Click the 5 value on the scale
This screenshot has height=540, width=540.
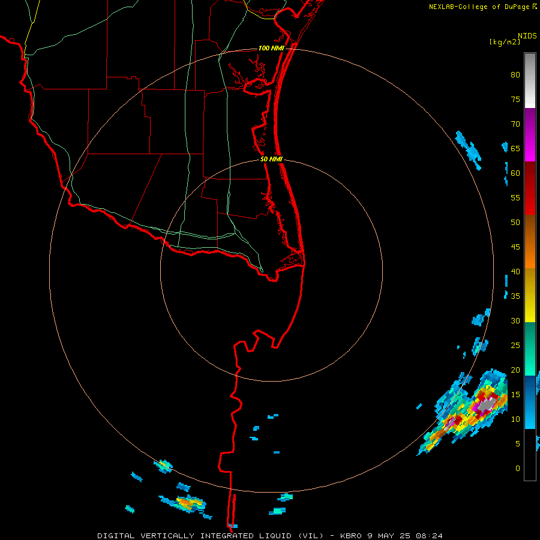coord(518,443)
